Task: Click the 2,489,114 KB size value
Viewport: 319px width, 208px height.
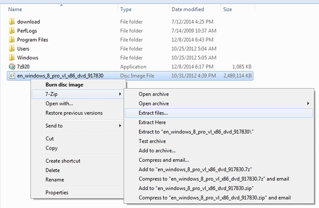Action: pos(238,76)
